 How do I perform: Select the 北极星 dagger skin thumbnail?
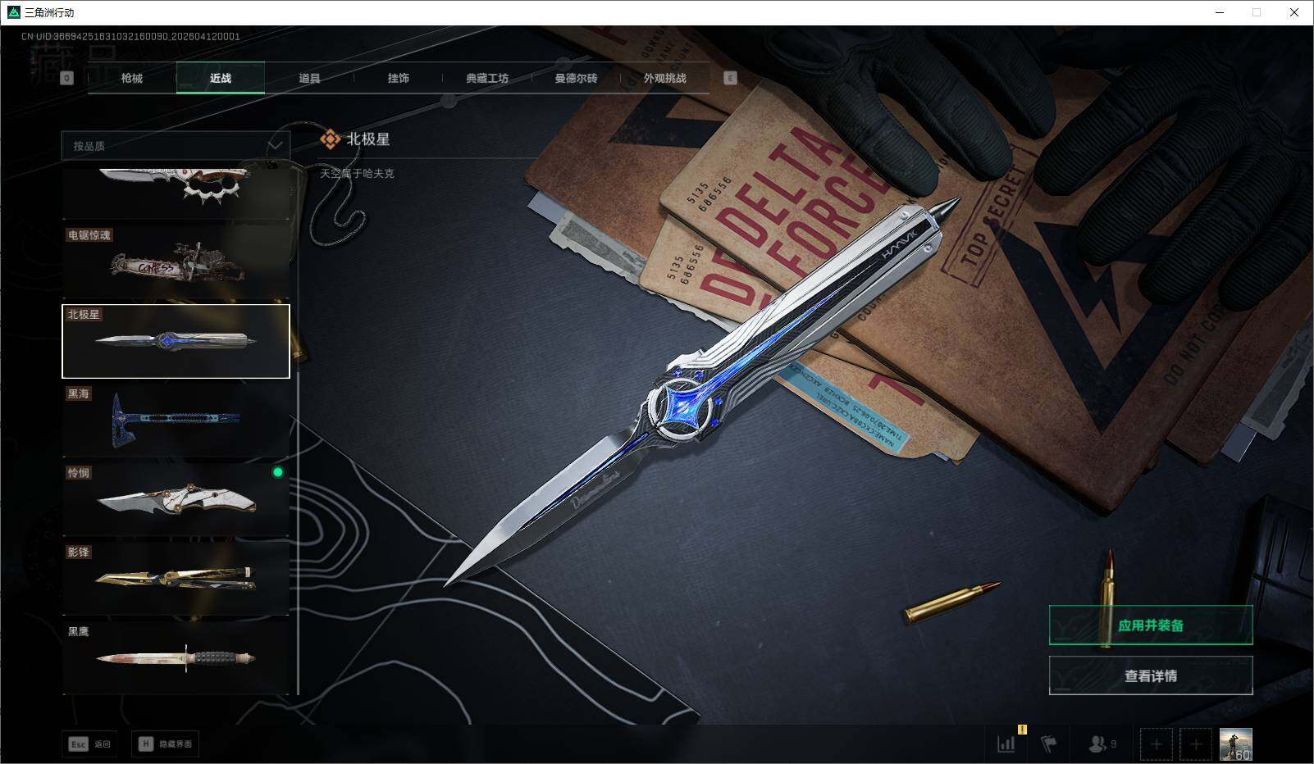pyautogui.click(x=176, y=341)
